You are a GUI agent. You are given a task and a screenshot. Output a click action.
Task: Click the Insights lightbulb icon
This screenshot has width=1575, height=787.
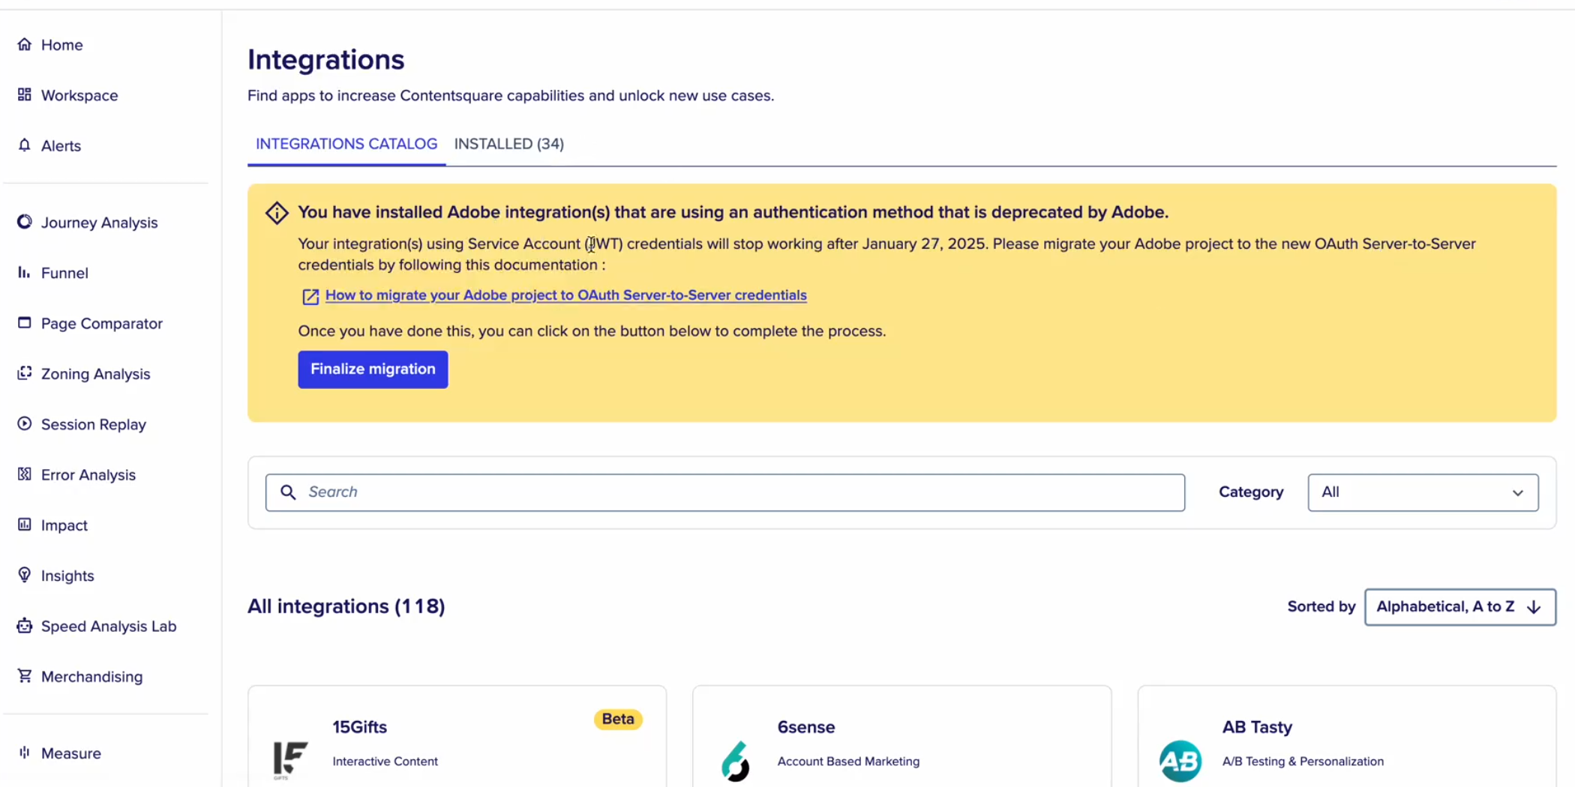[x=25, y=575]
